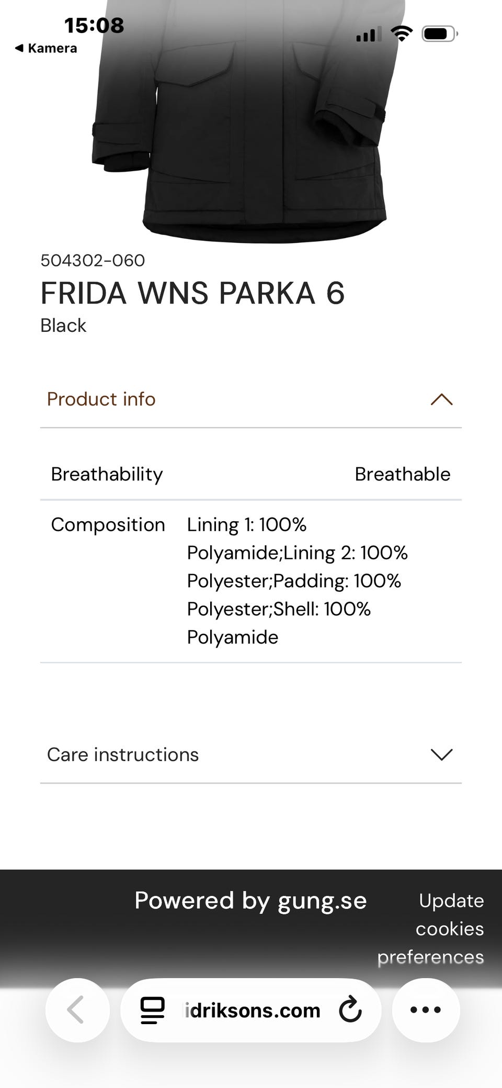Open the Powered by gung.se link
This screenshot has height=1088, width=502.
[x=250, y=901]
